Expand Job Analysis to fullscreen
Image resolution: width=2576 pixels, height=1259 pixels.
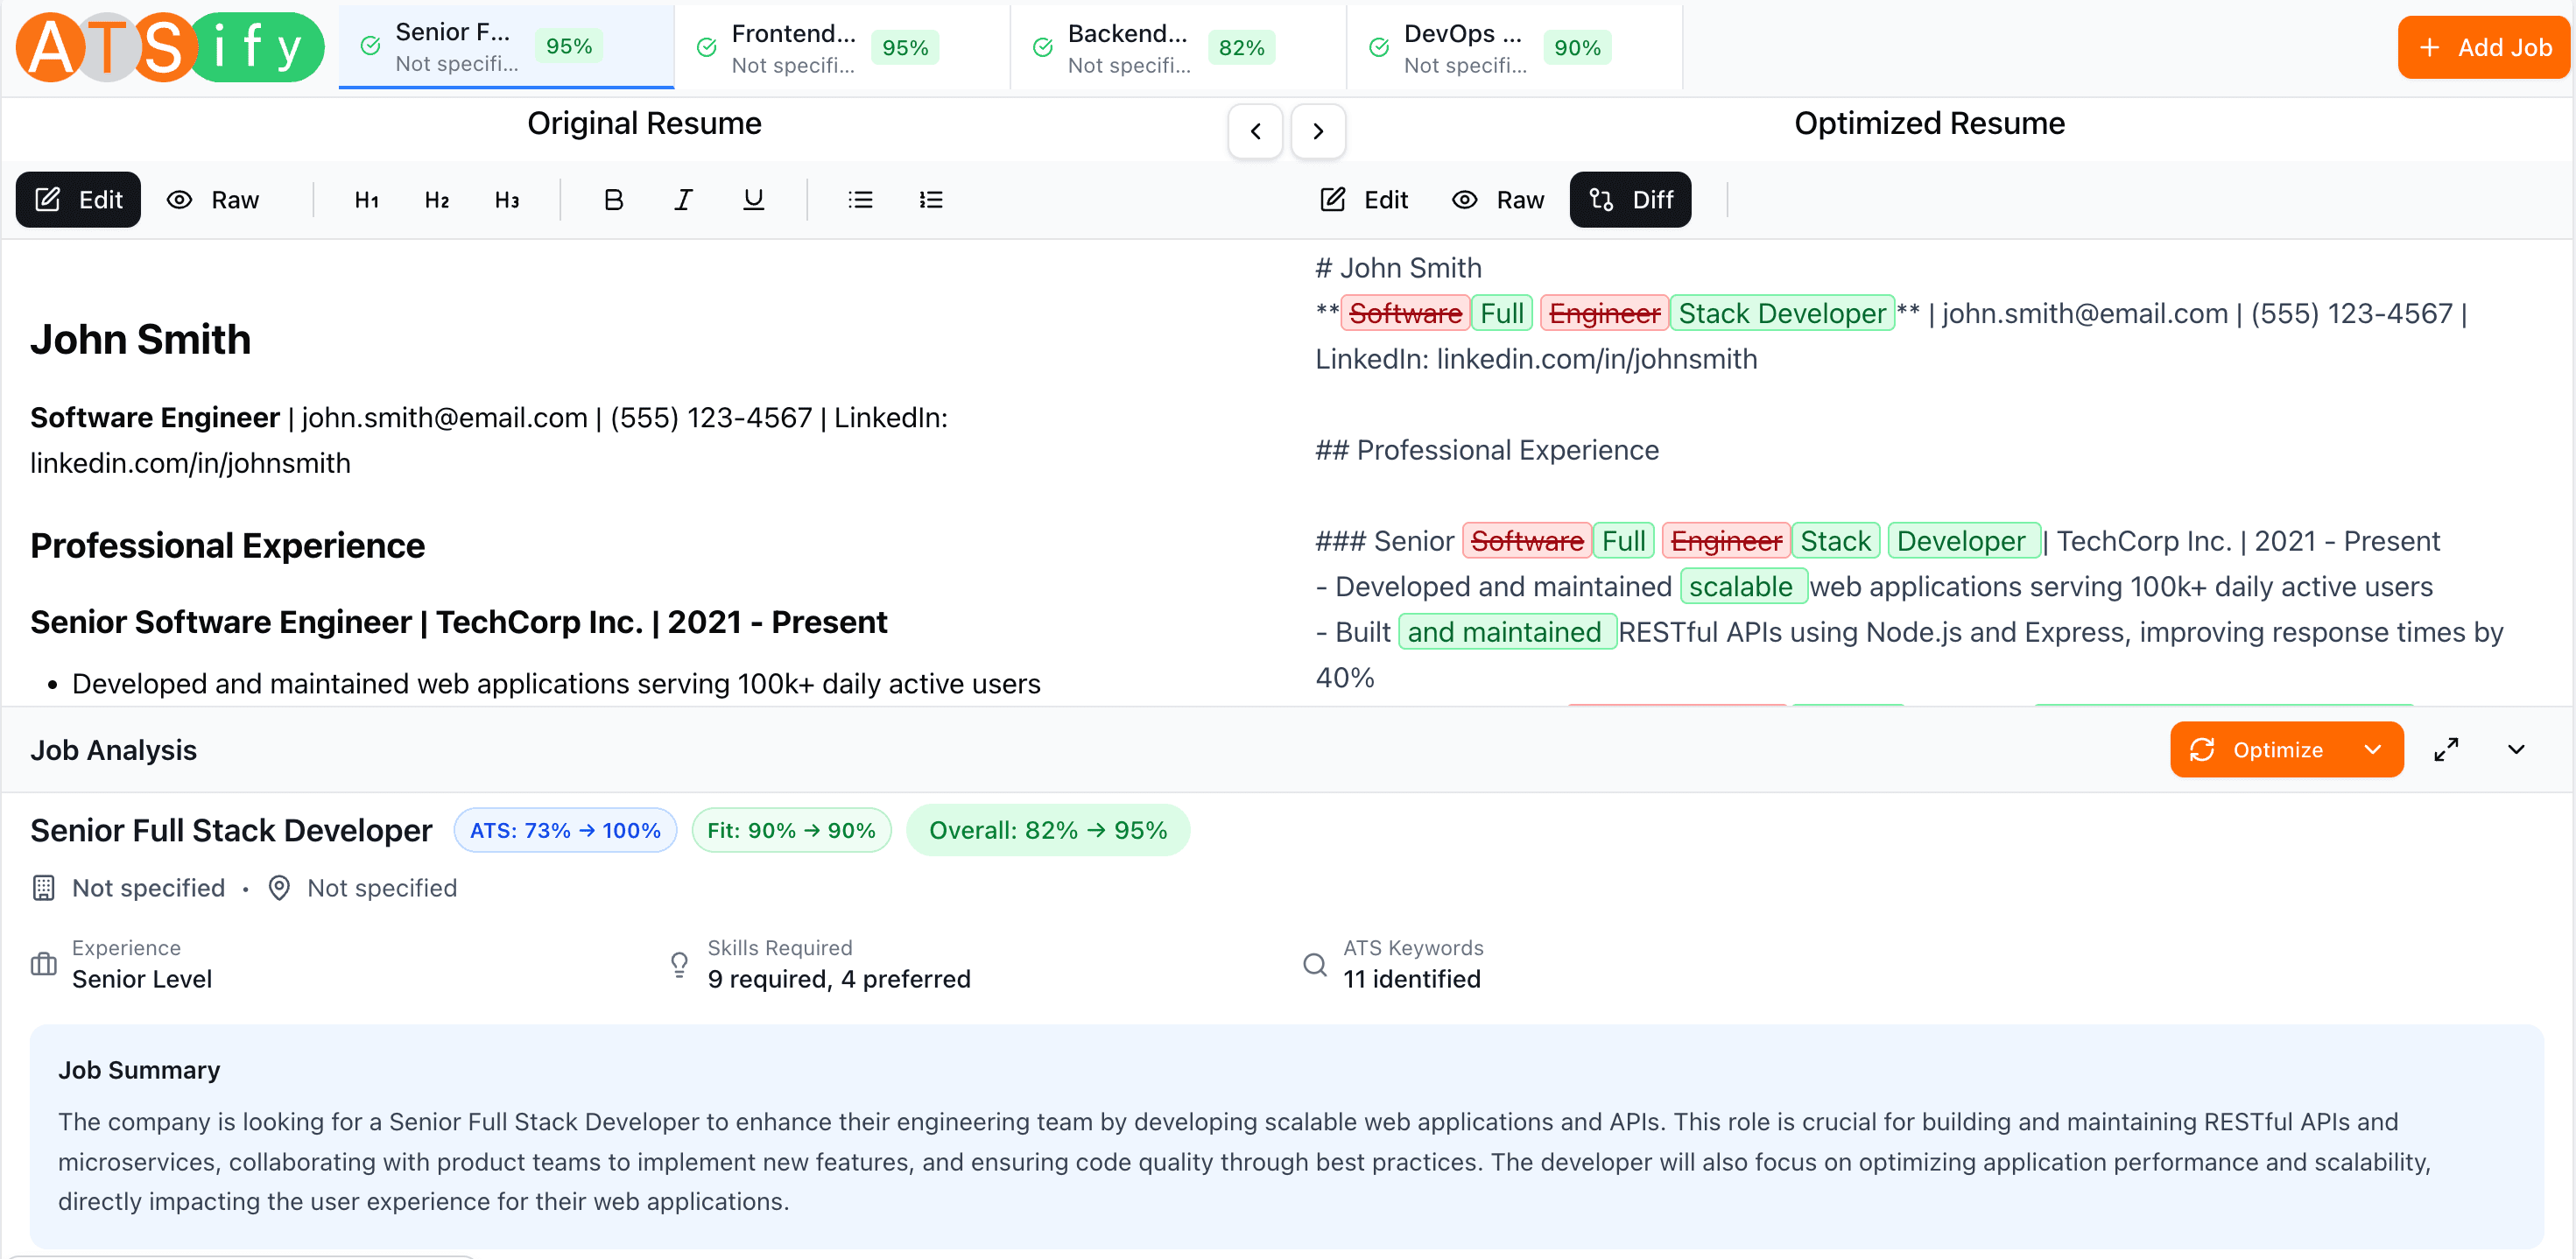pos(2446,749)
